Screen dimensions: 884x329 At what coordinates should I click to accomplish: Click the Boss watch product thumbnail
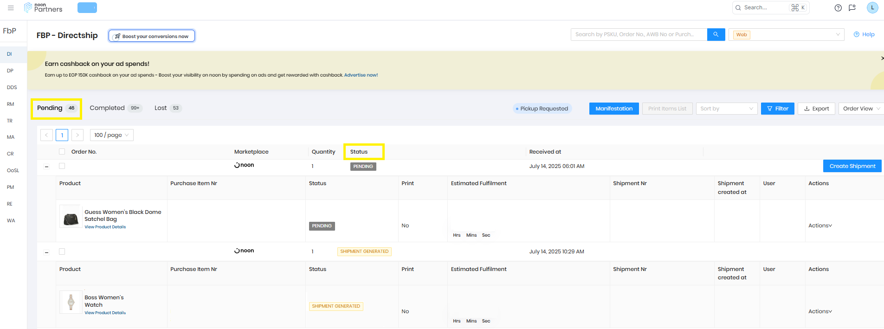(71, 302)
